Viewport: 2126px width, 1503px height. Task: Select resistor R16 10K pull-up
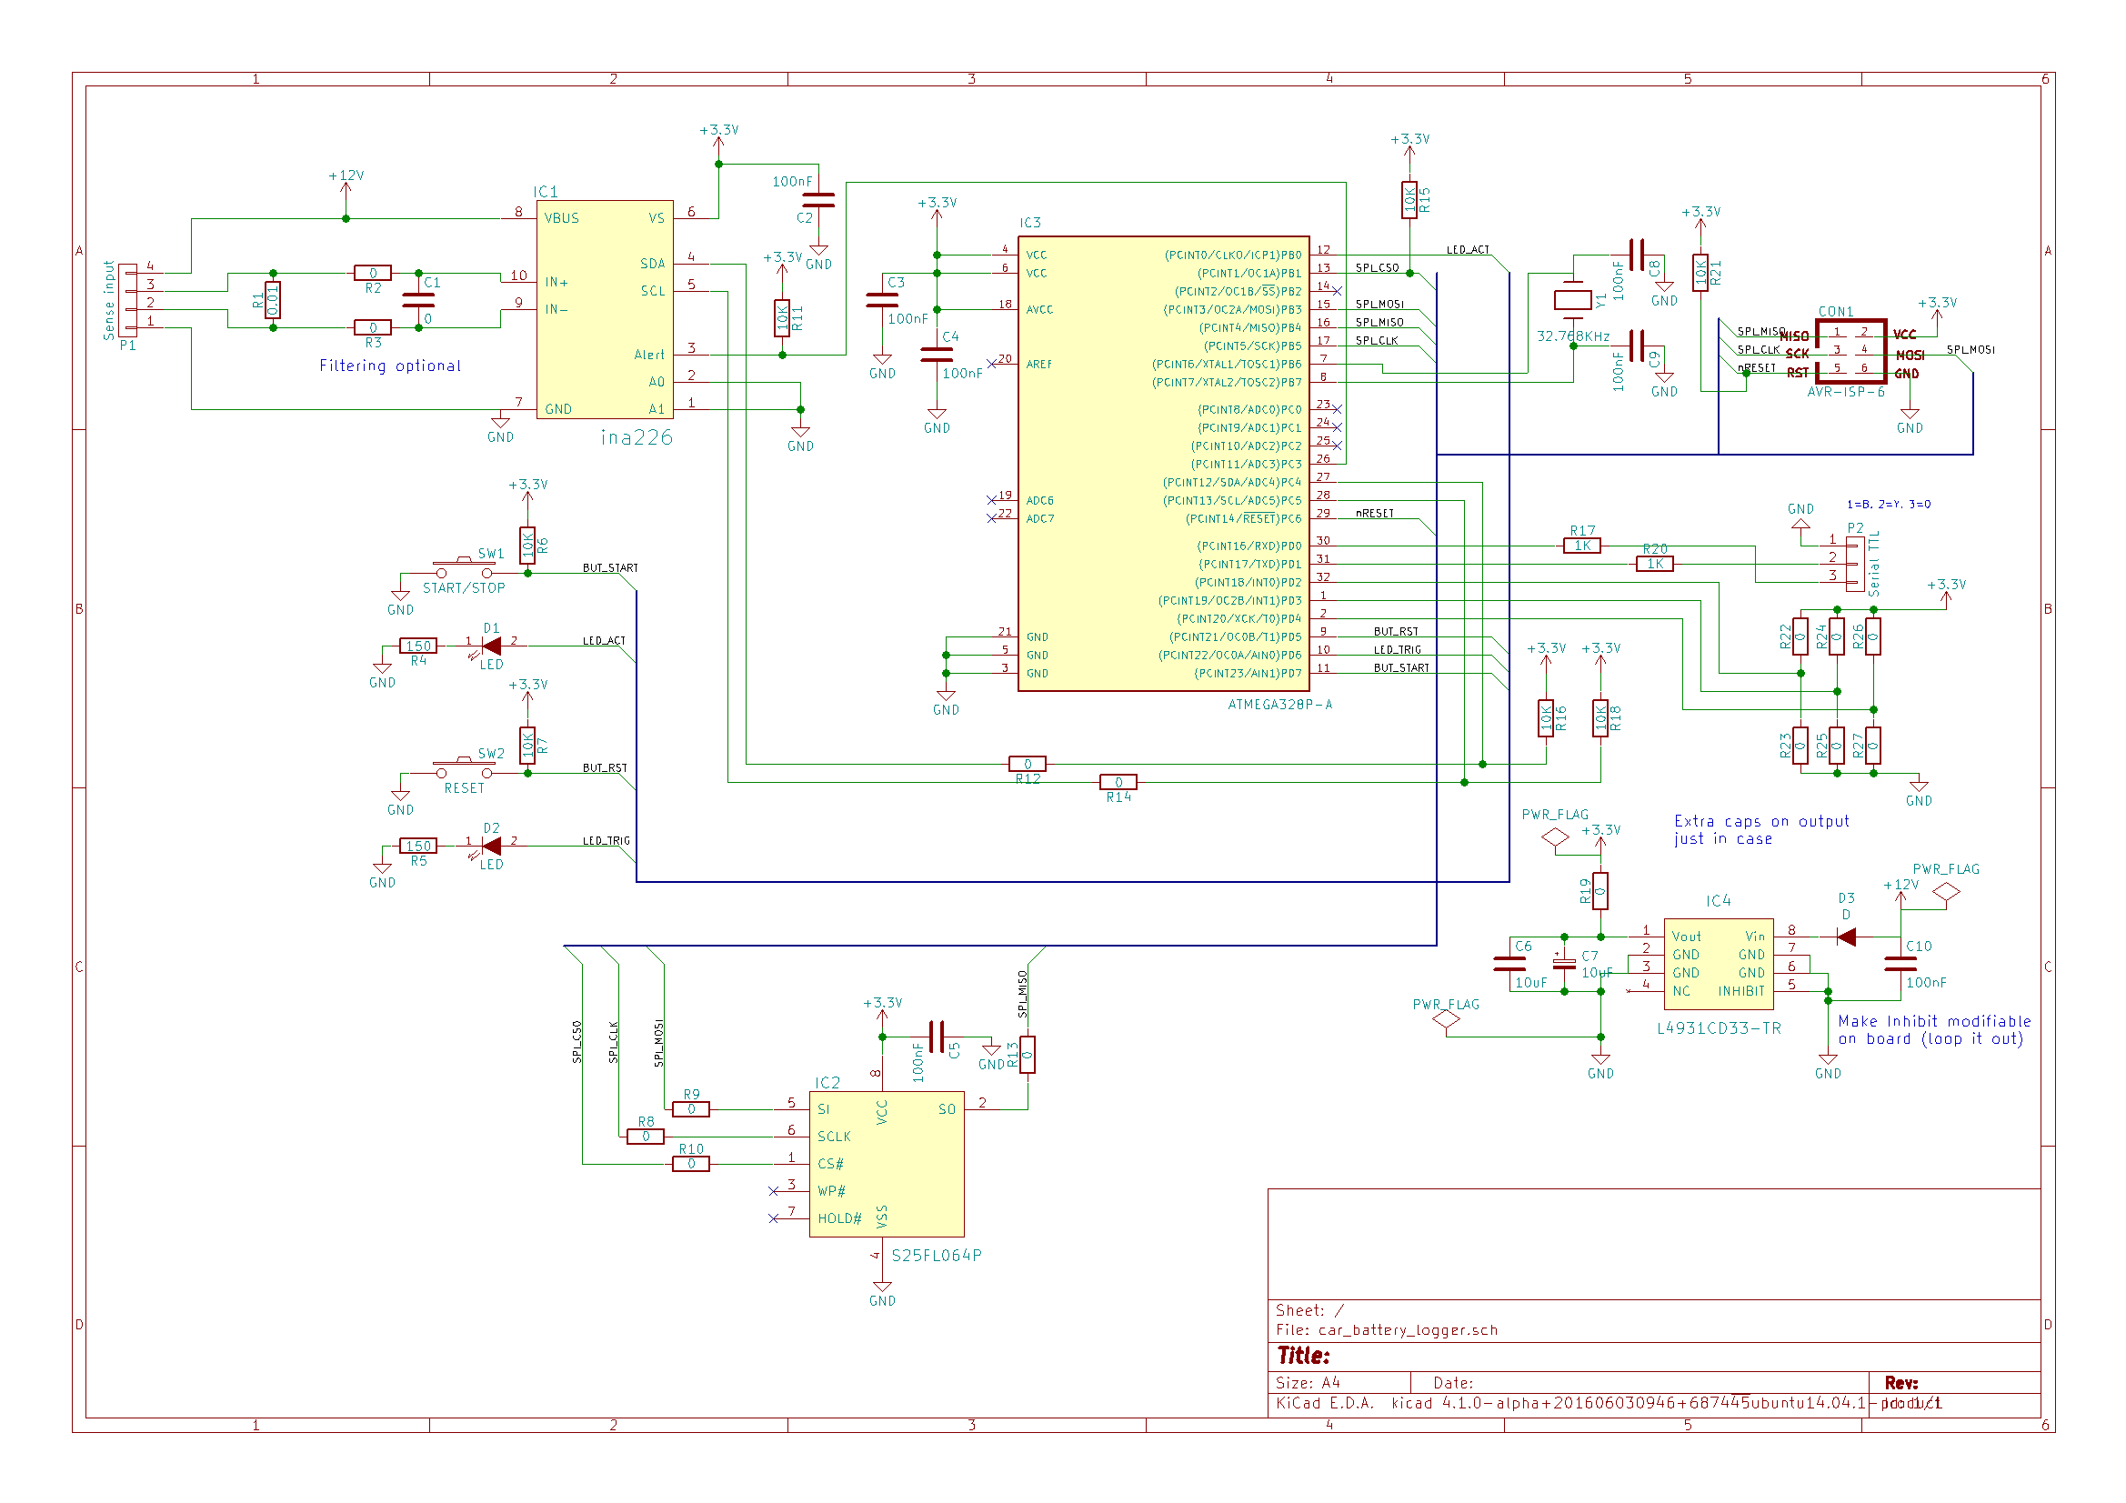[x=1546, y=717]
